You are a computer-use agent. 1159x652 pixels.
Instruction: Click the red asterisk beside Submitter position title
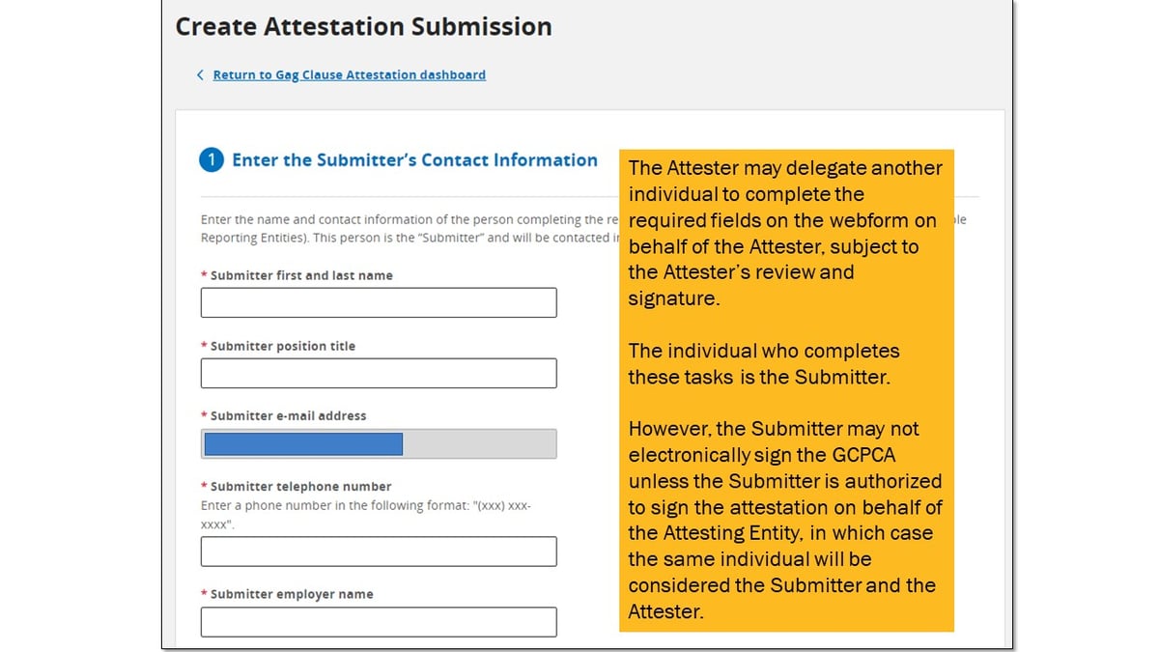[204, 346]
